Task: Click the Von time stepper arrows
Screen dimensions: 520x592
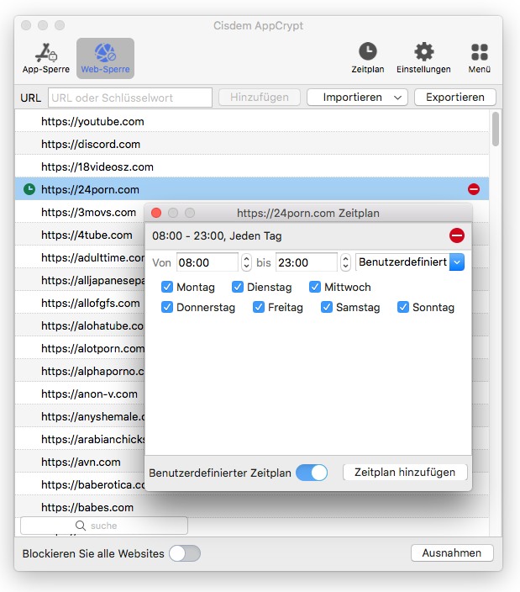Action: click(246, 262)
